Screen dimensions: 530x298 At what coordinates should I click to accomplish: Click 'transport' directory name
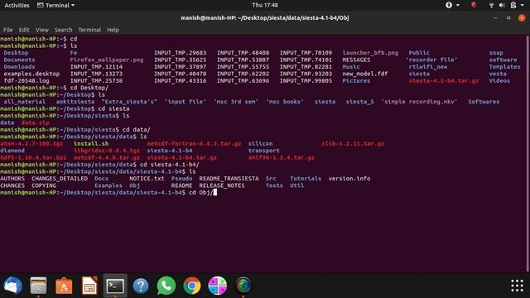point(264,151)
